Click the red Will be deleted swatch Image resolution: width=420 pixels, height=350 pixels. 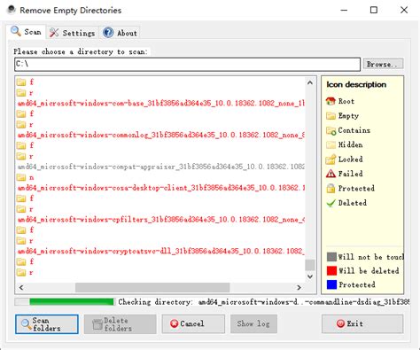(331, 270)
